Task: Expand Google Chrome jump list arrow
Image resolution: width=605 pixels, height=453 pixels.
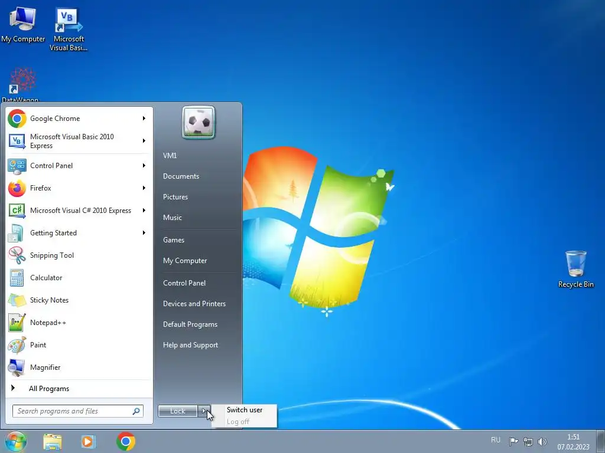Action: point(144,118)
